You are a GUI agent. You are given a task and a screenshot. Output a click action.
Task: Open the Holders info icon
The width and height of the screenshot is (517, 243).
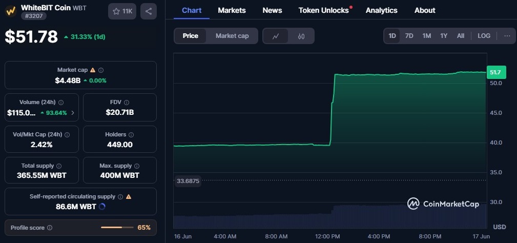131,134
